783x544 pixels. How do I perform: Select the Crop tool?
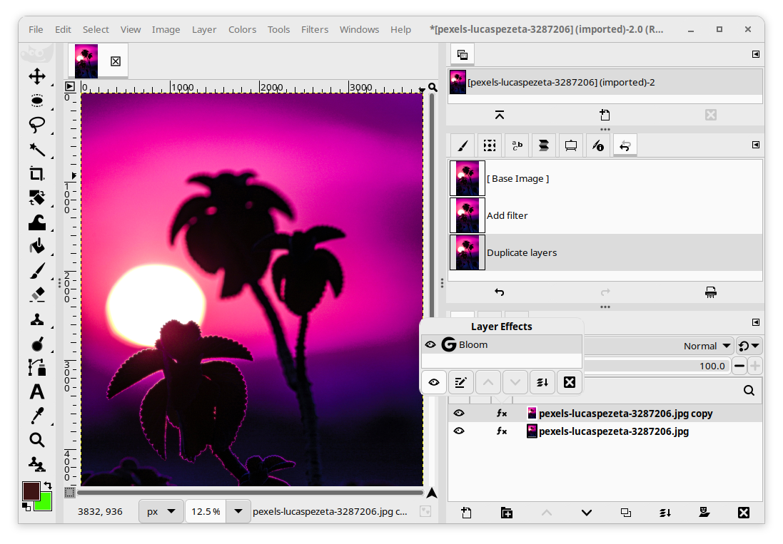tap(37, 173)
